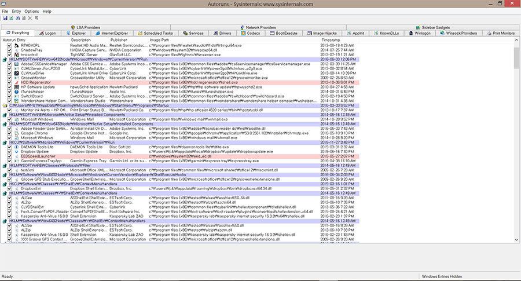
Task: Uncheck the CLVDShellExt entry
Action: (x=9, y=207)
